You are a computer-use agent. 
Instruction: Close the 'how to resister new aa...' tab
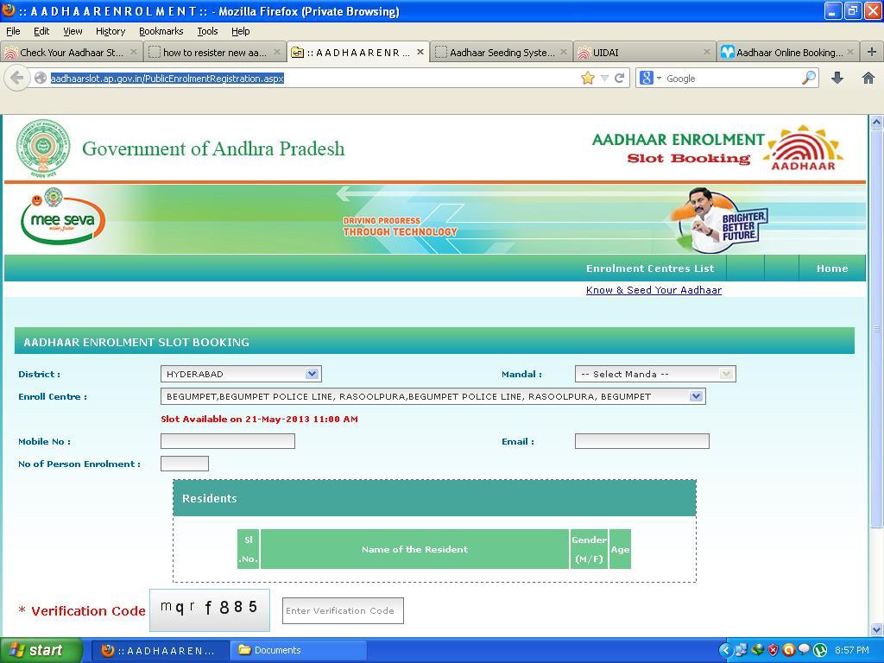point(277,52)
